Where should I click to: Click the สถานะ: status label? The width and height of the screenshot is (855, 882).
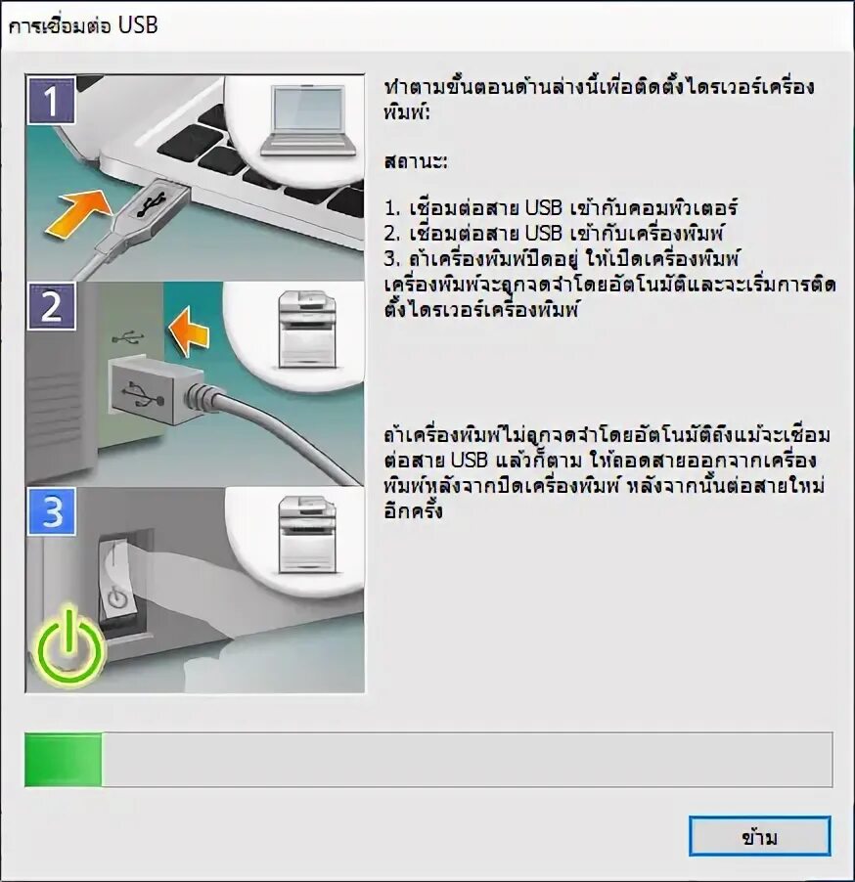coord(416,162)
